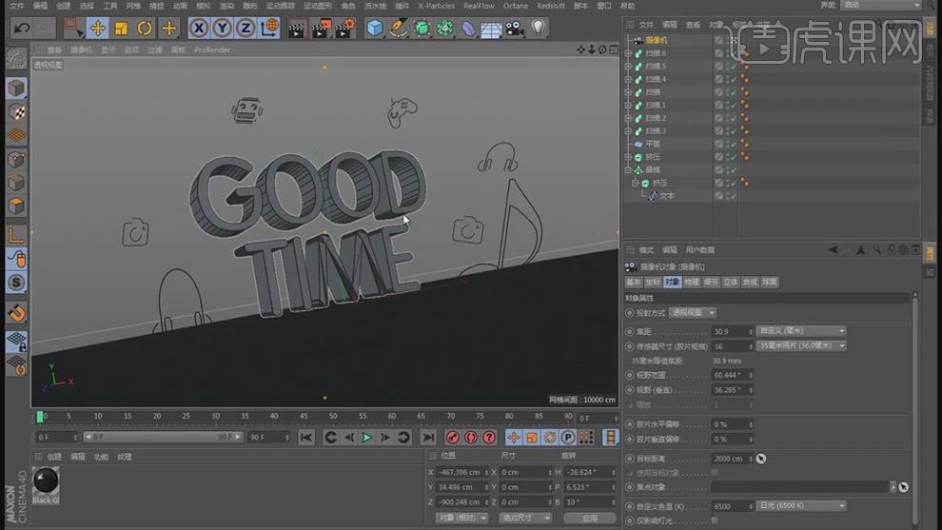
Task: Toggle the X axis lock
Action: click(x=199, y=28)
